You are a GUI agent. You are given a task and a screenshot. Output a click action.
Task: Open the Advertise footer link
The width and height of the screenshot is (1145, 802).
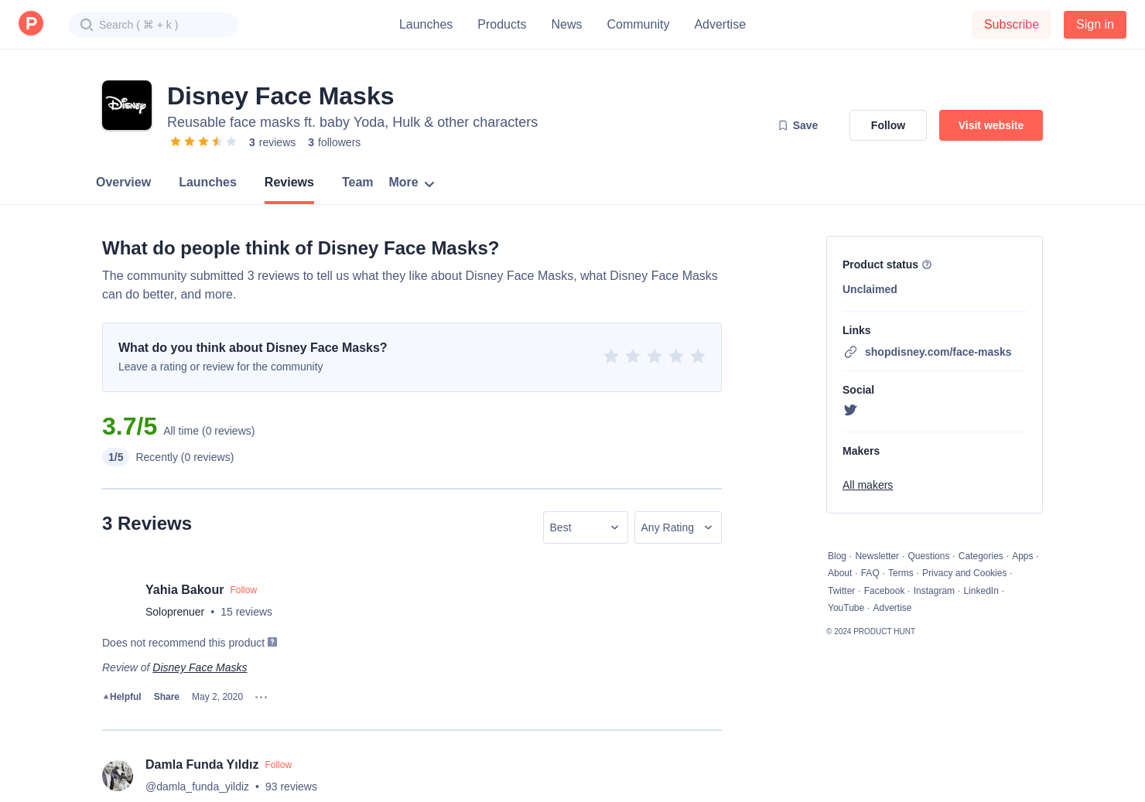(892, 608)
